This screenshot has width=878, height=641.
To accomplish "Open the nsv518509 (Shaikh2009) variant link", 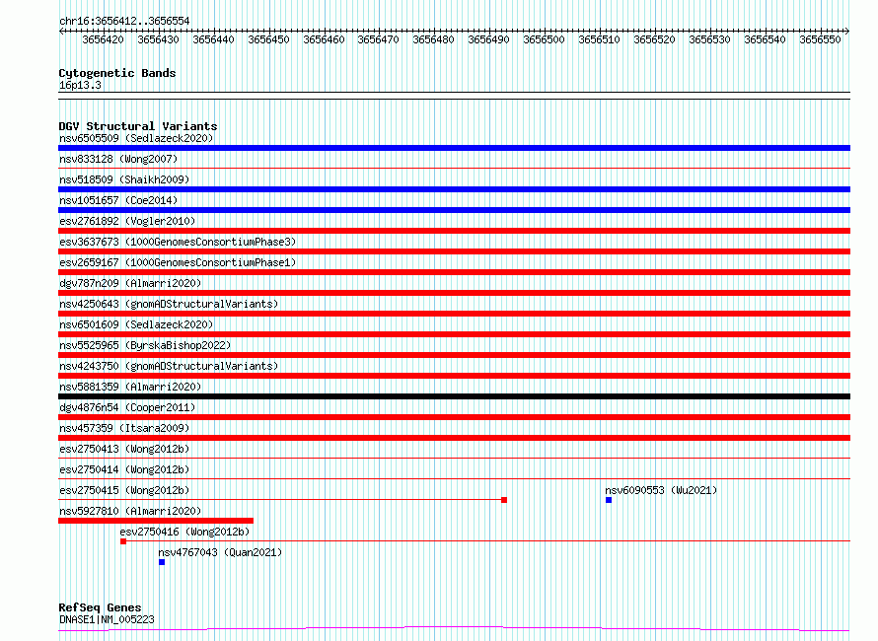I will 124,179.
